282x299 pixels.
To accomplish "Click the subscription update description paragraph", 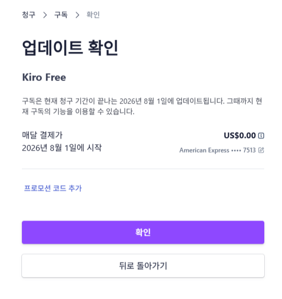I will (x=142, y=106).
